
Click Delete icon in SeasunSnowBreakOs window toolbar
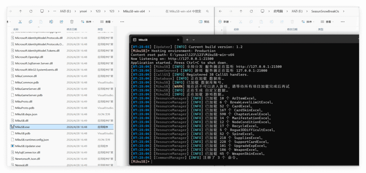[x=292, y=22]
